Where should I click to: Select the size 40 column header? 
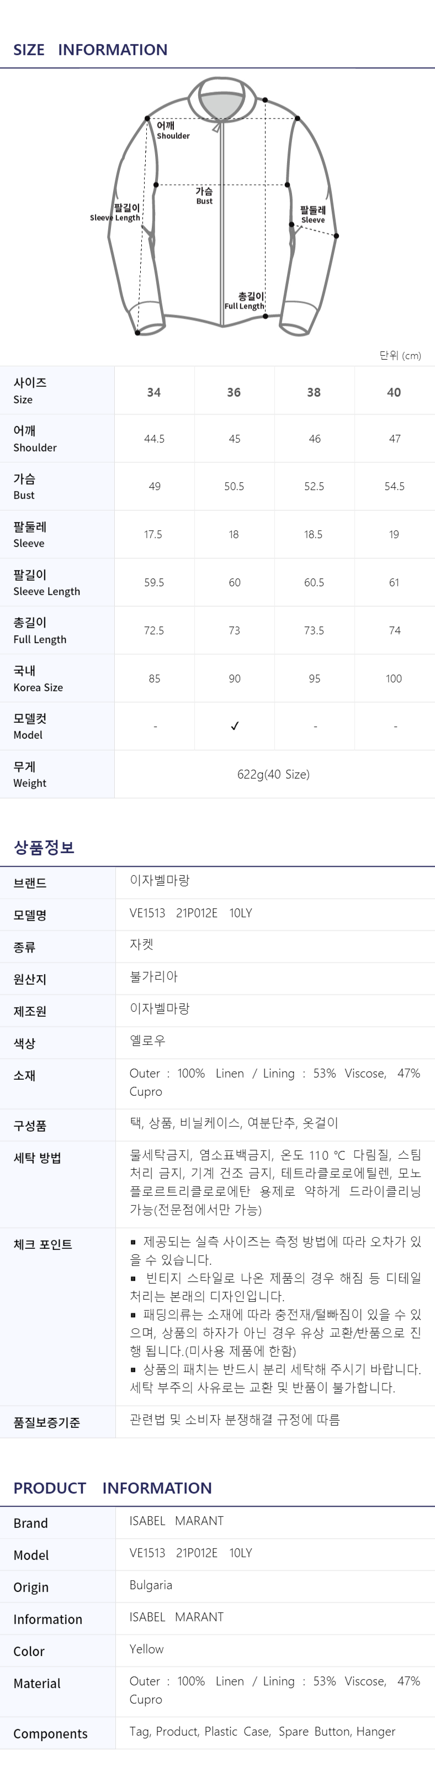point(394,392)
